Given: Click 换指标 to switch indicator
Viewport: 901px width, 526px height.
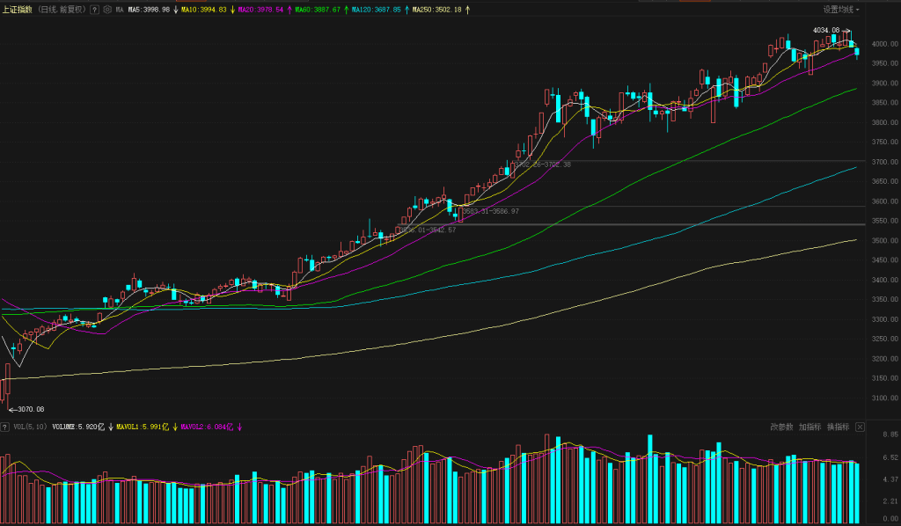Looking at the screenshot, I should (x=838, y=427).
